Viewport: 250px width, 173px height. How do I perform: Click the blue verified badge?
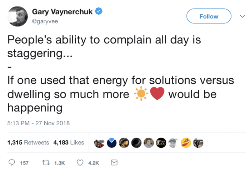click(x=99, y=11)
